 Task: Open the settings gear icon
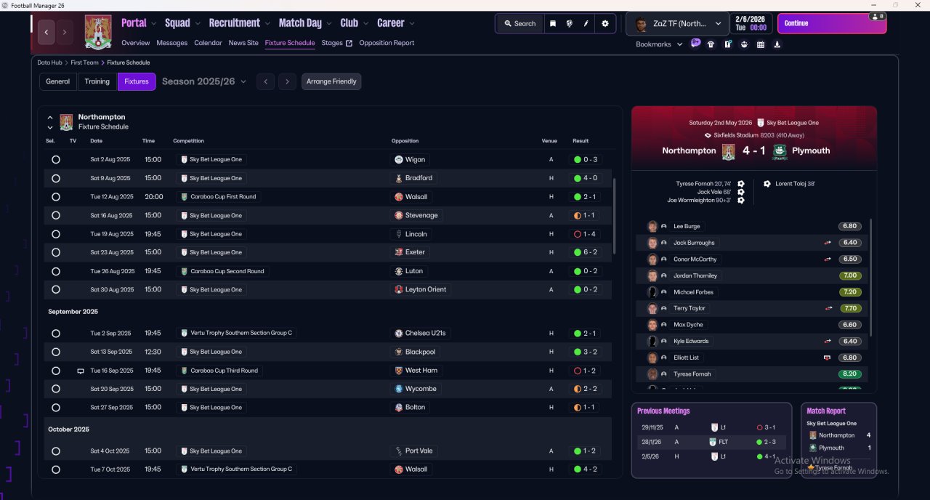605,23
